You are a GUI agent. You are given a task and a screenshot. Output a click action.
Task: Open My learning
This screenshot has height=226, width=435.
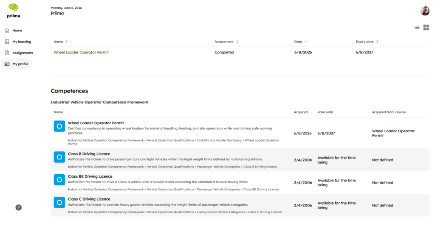coord(22,42)
